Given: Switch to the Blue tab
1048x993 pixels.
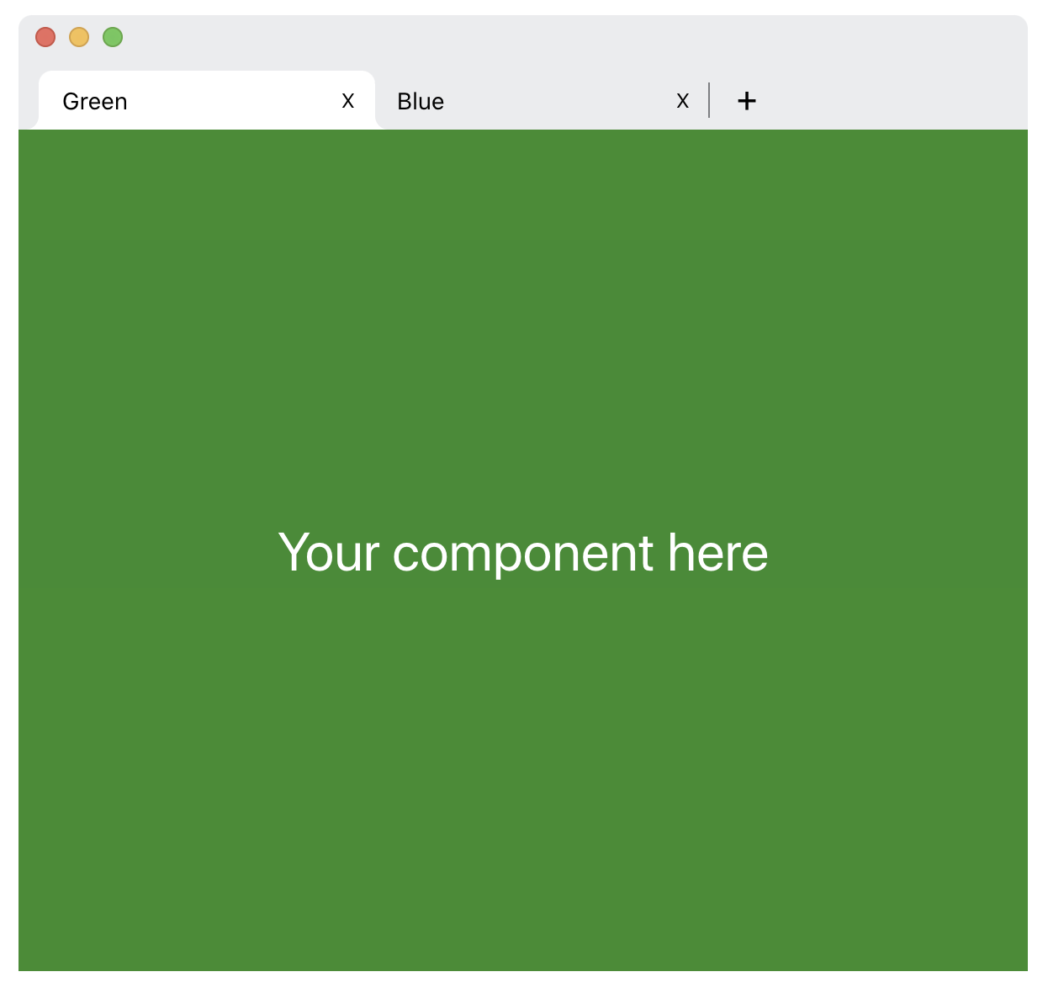Looking at the screenshot, I should pyautogui.click(x=542, y=101).
